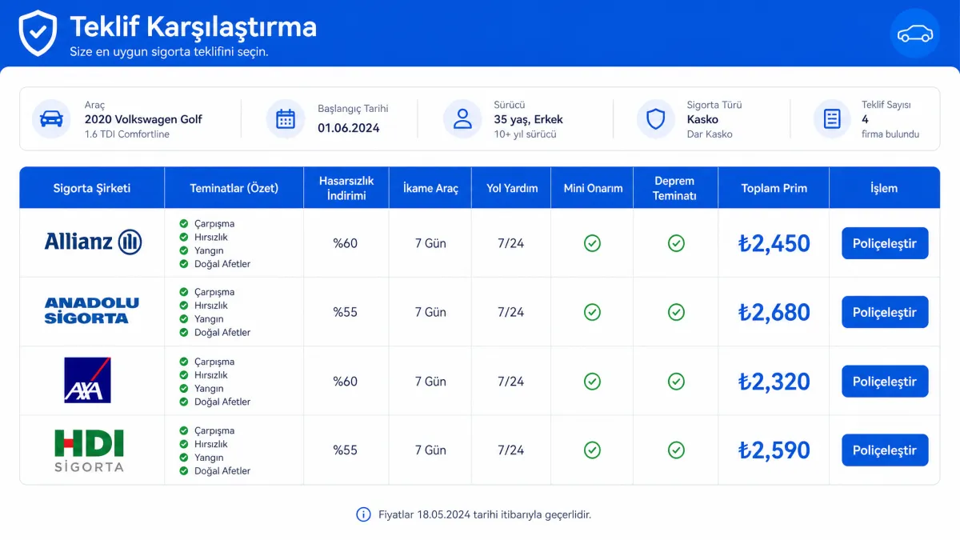Click the 2020 Volkswagen Golf vehicle text

coord(143,119)
